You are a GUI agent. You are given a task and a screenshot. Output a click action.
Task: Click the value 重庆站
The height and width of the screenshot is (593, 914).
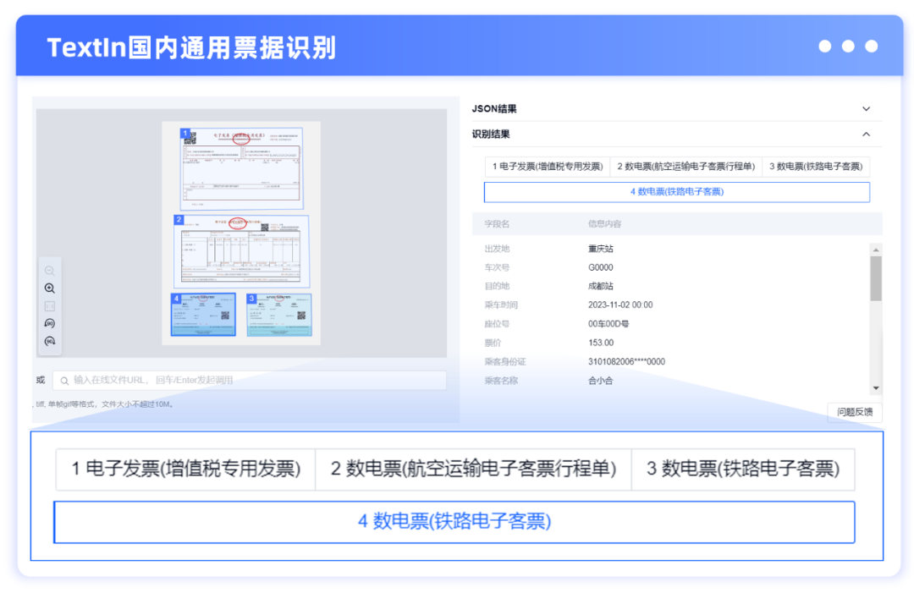point(600,249)
